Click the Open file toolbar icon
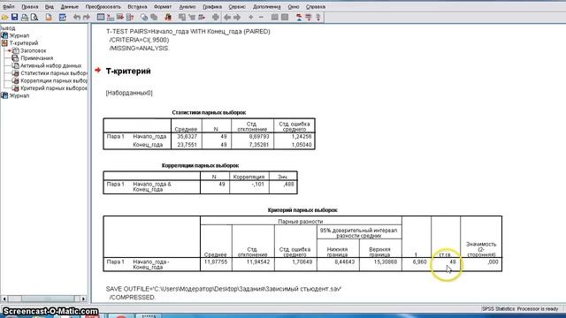The width and height of the screenshot is (566, 318). point(4,18)
